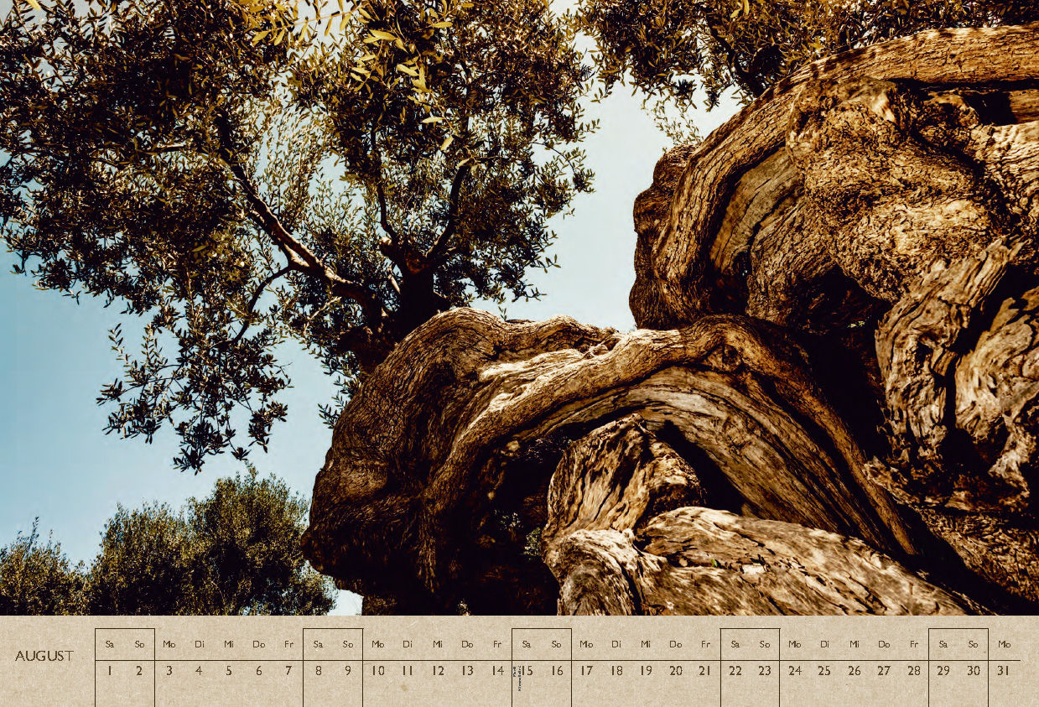Select date 31 at the calendar end

[1004, 671]
